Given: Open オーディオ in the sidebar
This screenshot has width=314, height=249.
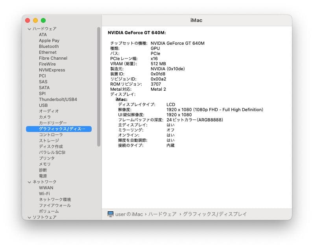Looking at the screenshot, I should pos(49,111).
